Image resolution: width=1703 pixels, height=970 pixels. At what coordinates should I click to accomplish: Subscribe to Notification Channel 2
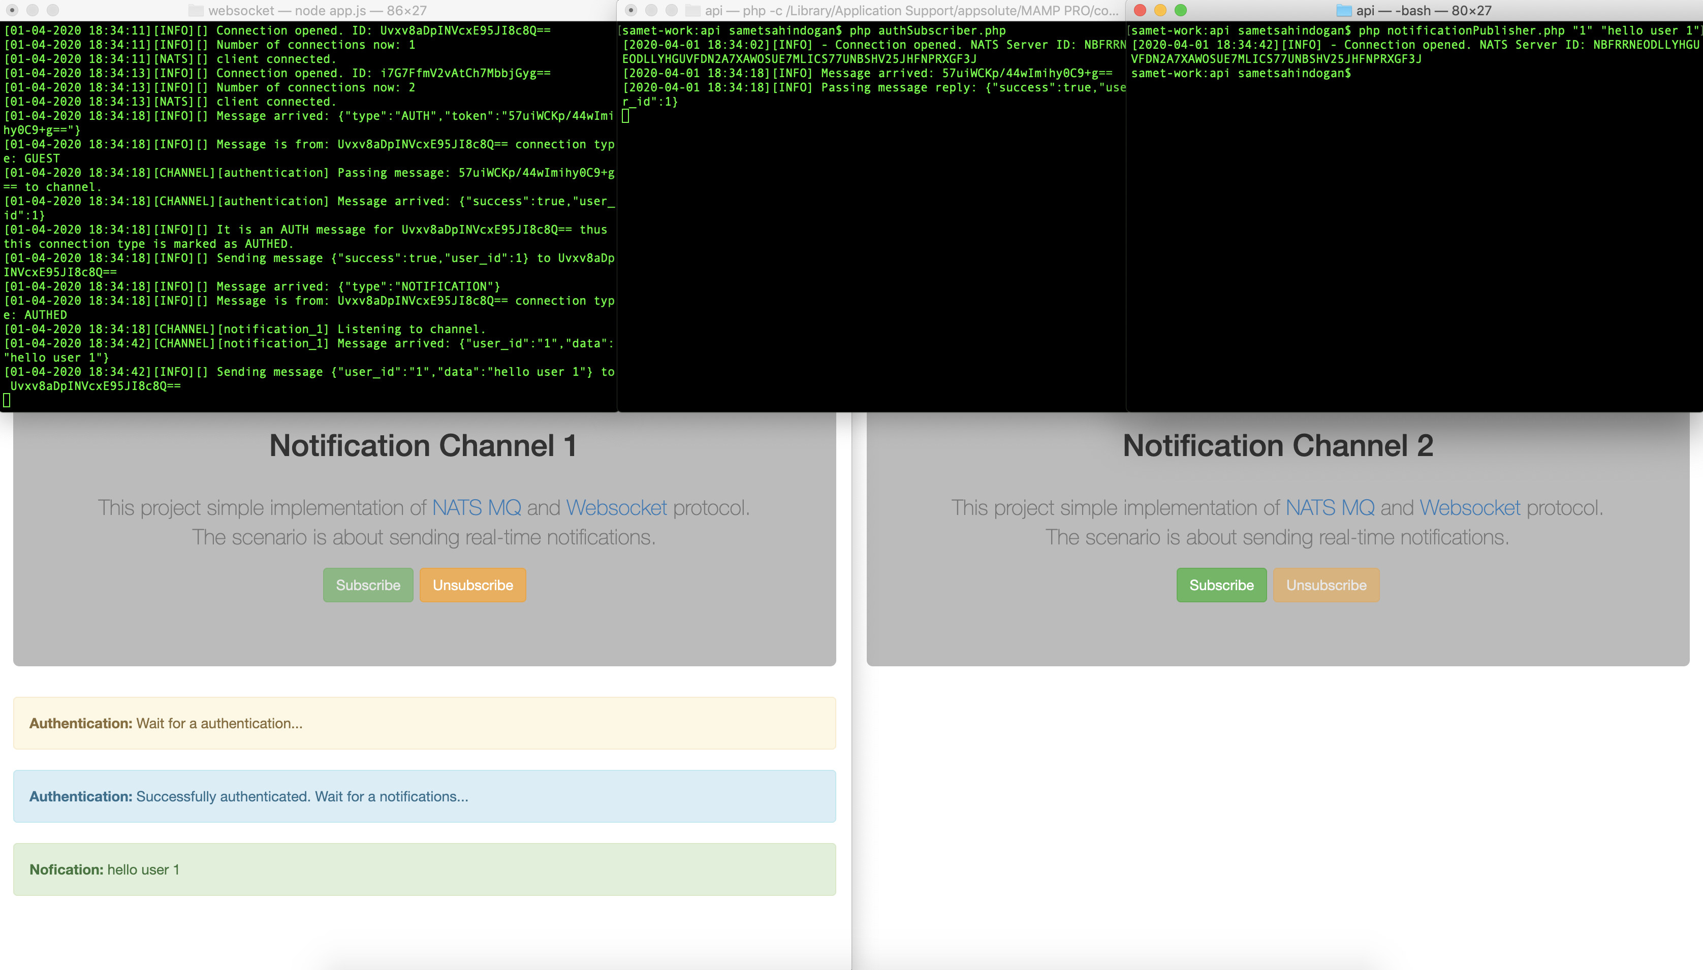click(x=1221, y=585)
